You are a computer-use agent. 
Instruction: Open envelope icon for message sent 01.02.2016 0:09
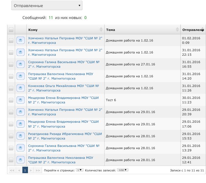point(21,40)
